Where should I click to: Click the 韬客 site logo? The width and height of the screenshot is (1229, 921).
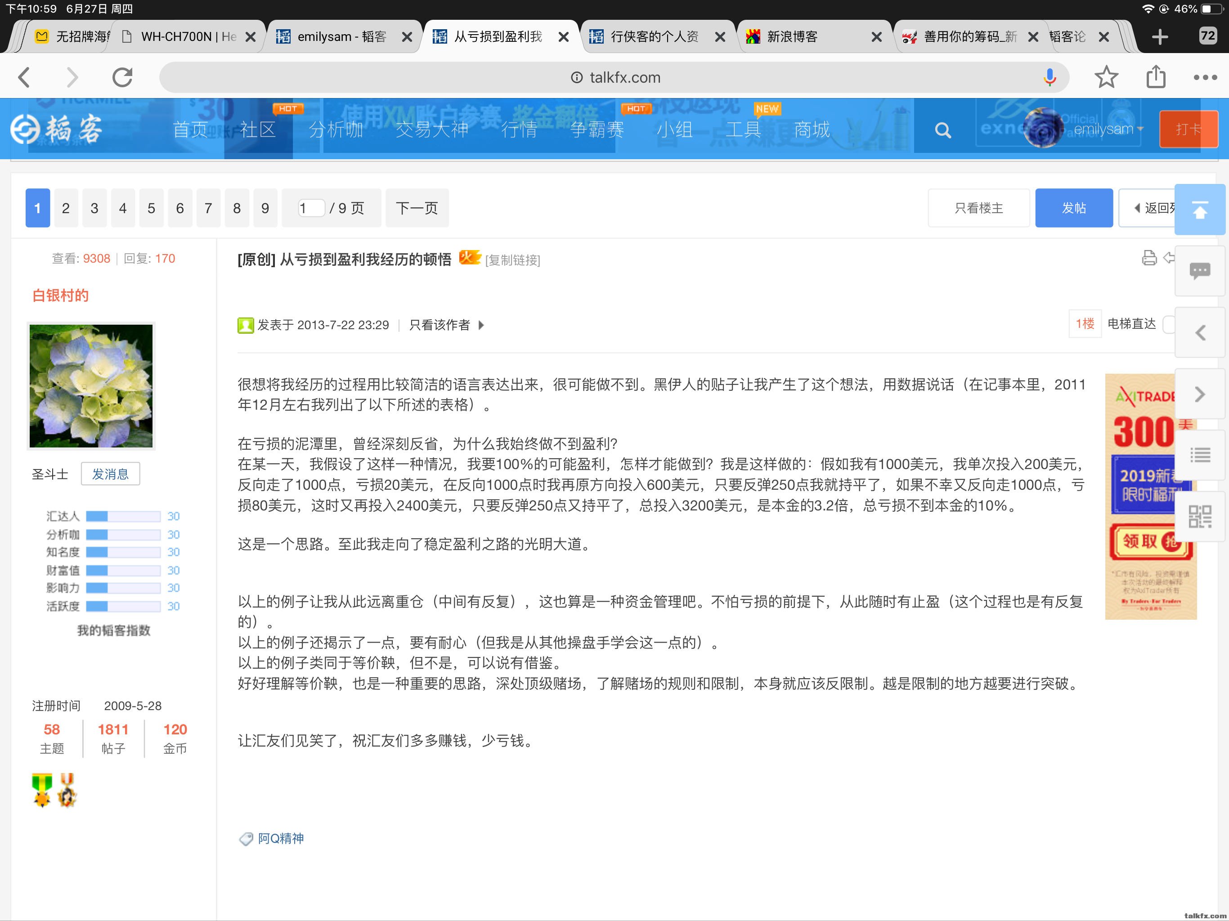(x=57, y=129)
